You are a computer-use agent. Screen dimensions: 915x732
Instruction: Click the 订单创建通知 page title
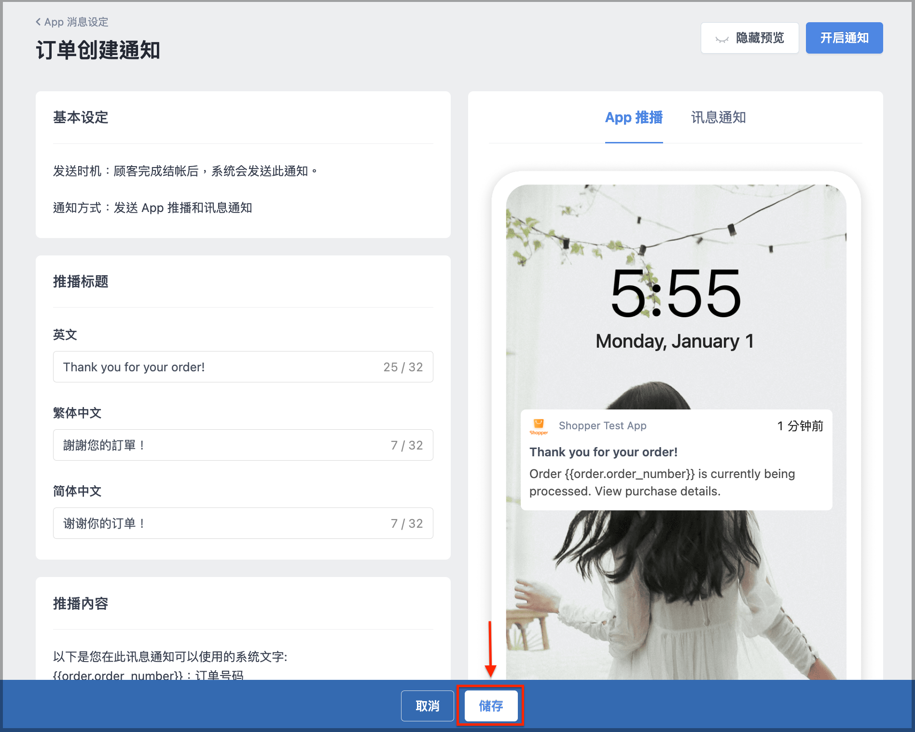[x=98, y=50]
